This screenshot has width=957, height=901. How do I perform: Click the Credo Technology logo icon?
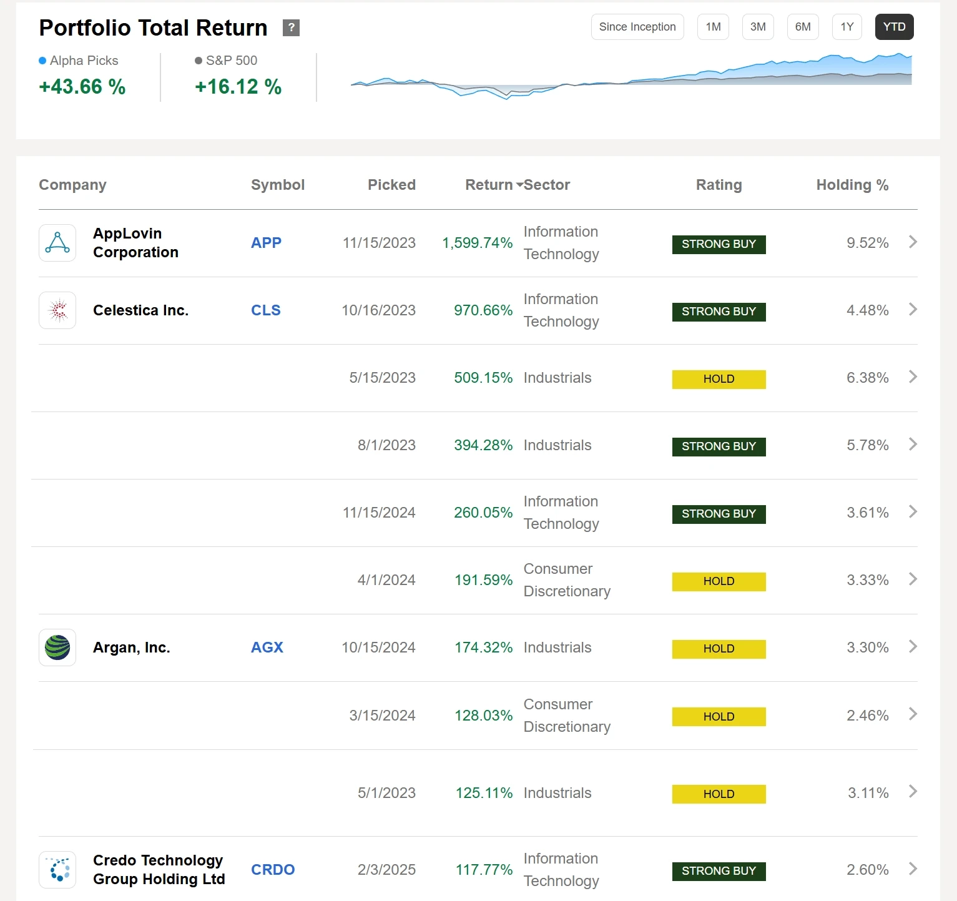tap(57, 870)
